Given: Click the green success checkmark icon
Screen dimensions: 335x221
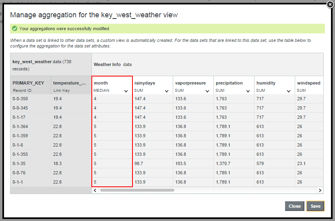Looking at the screenshot, I should 15,29.
